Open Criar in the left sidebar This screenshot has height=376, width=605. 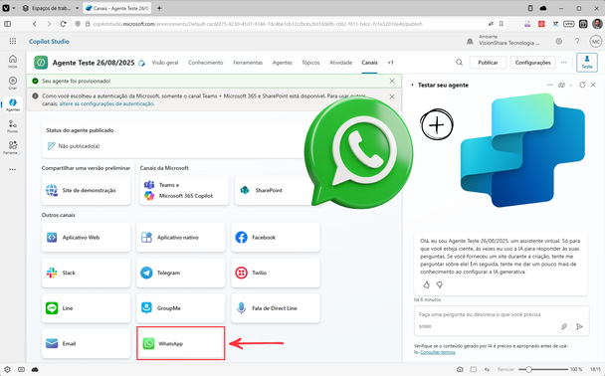click(x=13, y=83)
